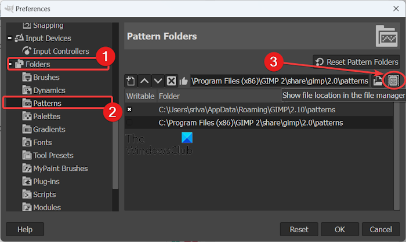Click the Input Controllers icon

(27, 51)
